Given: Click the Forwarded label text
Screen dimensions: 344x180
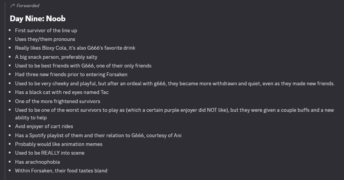Looking at the screenshot, I should tap(28, 6).
